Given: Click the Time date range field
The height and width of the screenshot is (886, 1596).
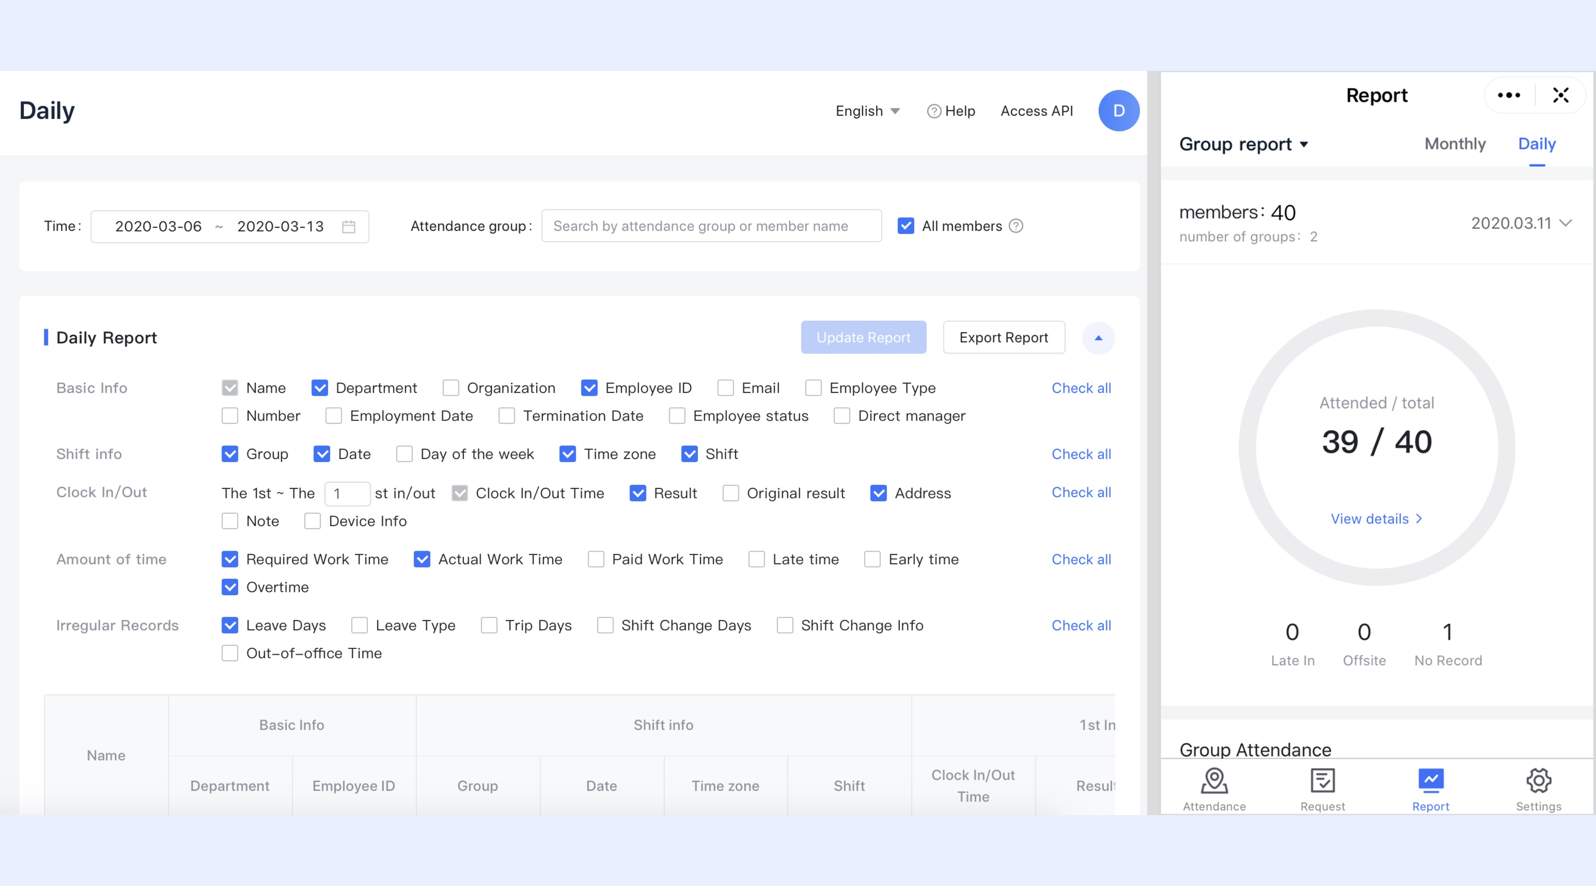Looking at the screenshot, I should click(x=230, y=227).
